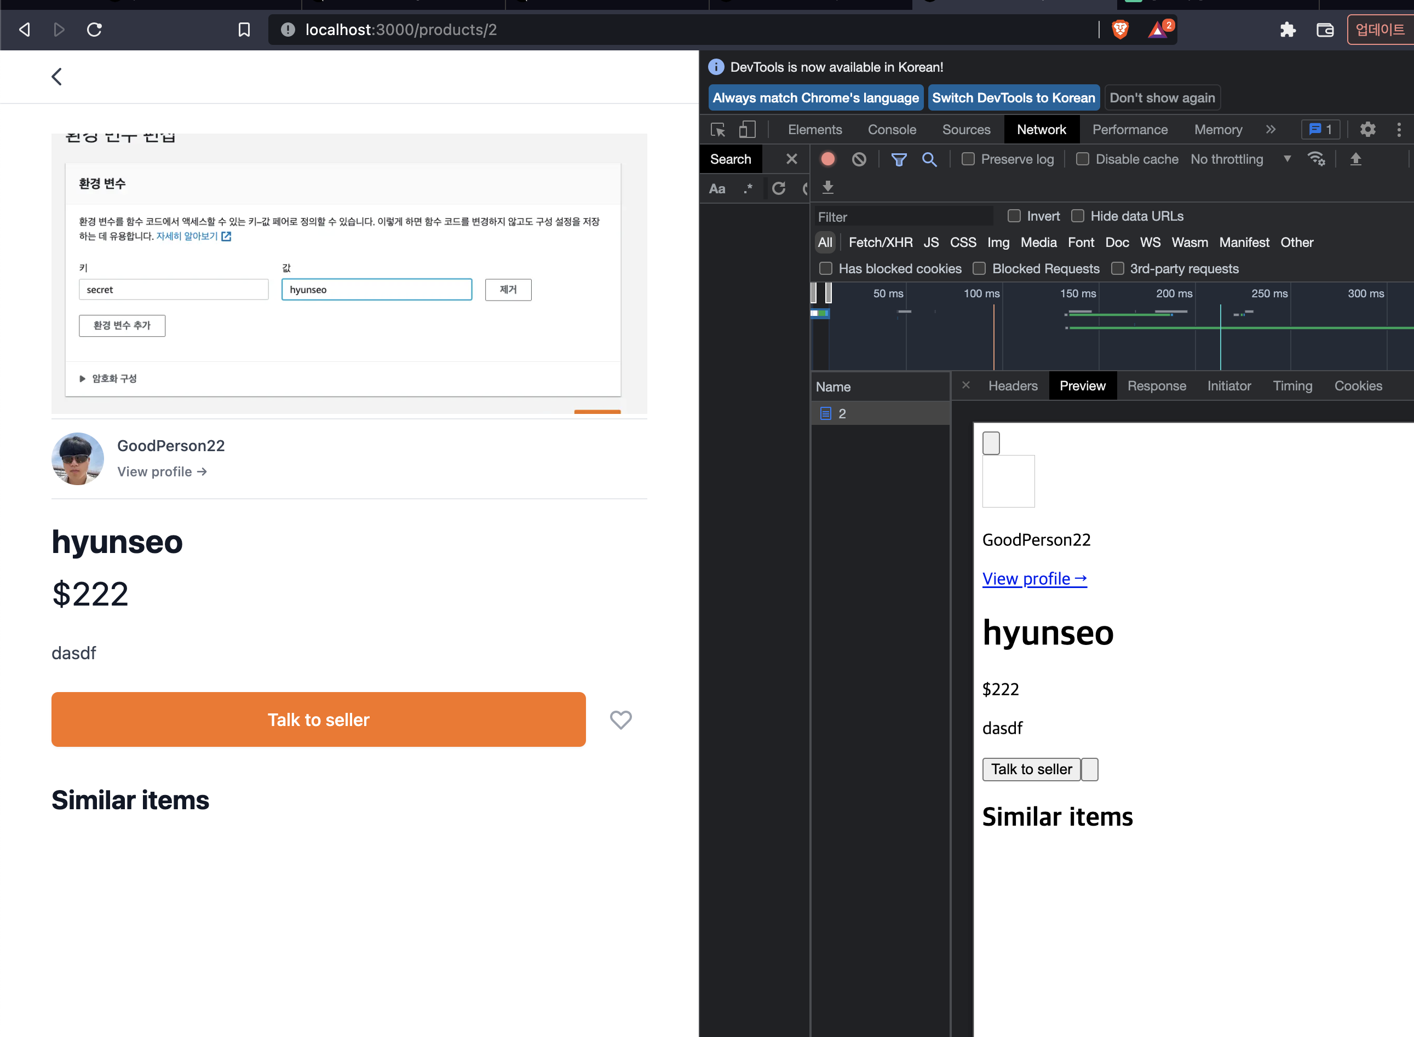Image resolution: width=1414 pixels, height=1037 pixels.
Task: Tick the Hide data URLs checkbox
Action: pos(1077,216)
